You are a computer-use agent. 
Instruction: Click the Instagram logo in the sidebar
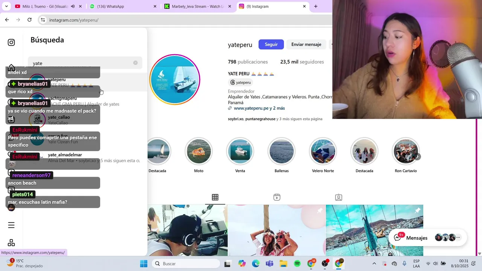tap(11, 43)
